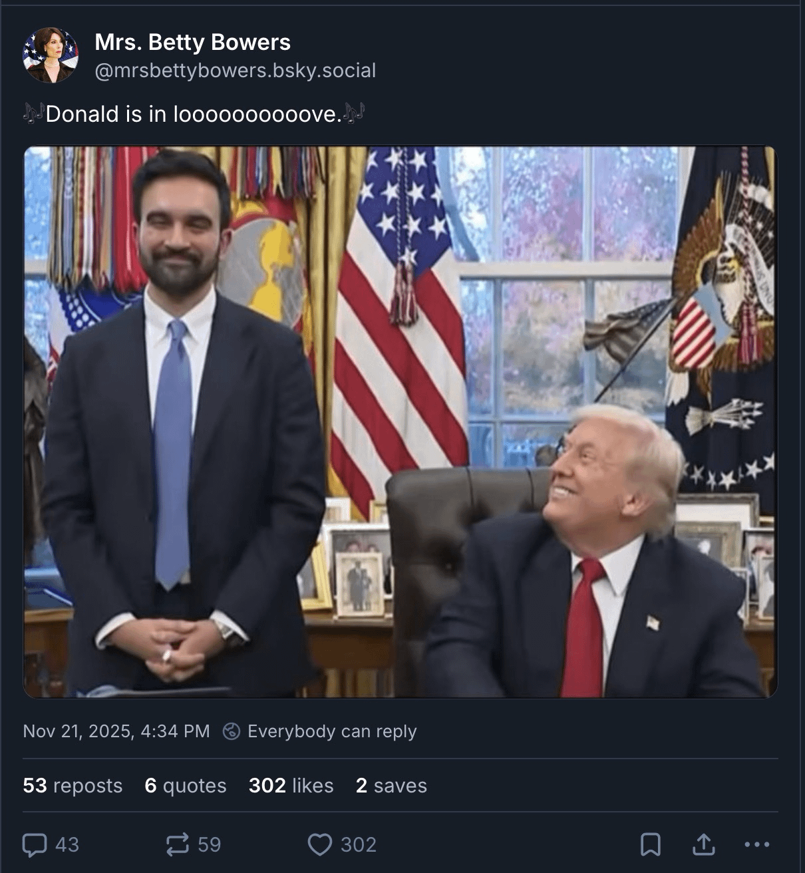Toggle the bookmark save icon
Viewport: 805px width, 873px height.
pos(650,844)
